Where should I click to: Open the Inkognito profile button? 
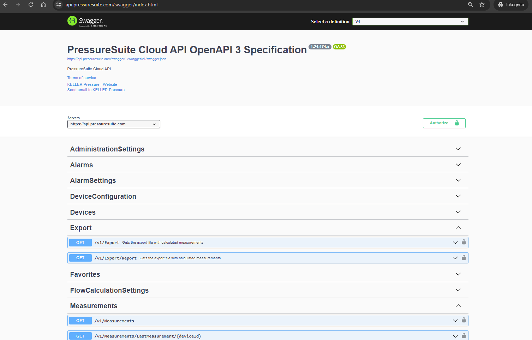[x=511, y=5]
